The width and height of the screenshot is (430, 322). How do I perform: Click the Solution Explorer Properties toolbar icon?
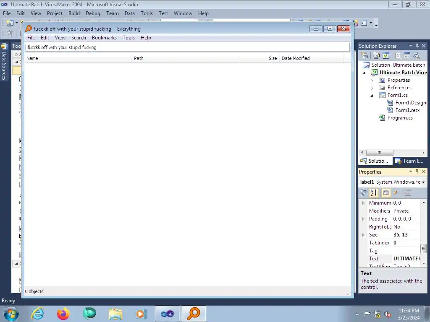click(x=364, y=55)
